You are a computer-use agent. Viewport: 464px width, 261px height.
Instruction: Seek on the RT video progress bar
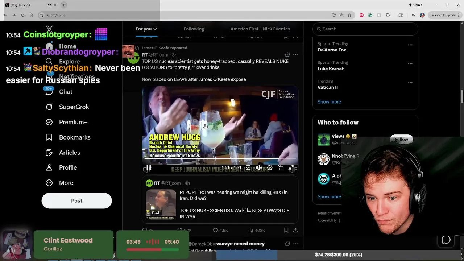point(220,158)
